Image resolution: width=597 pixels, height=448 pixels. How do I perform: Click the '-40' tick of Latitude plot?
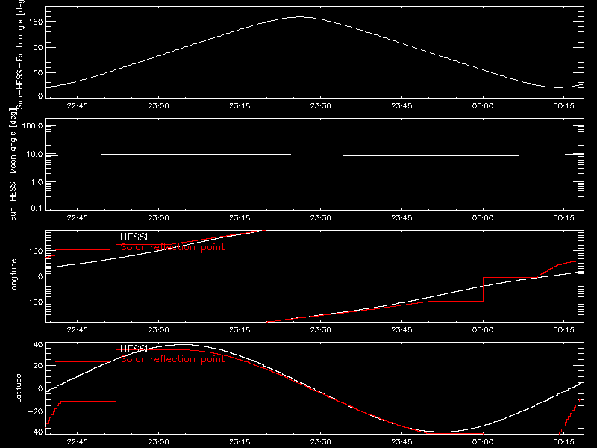(x=35, y=432)
